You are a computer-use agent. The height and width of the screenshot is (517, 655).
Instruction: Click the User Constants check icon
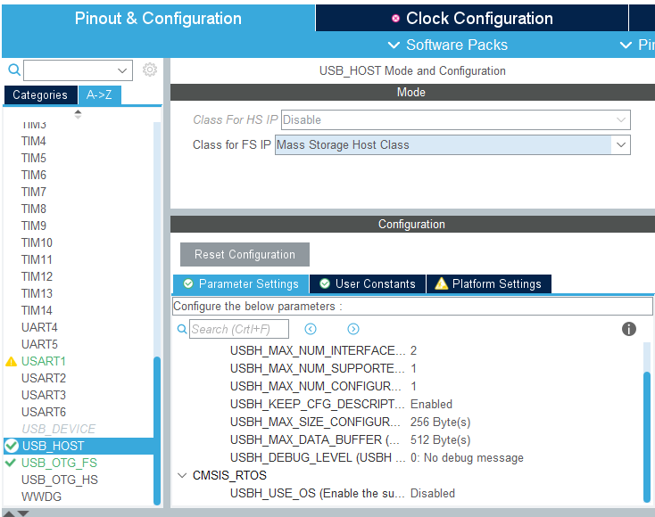tap(325, 283)
